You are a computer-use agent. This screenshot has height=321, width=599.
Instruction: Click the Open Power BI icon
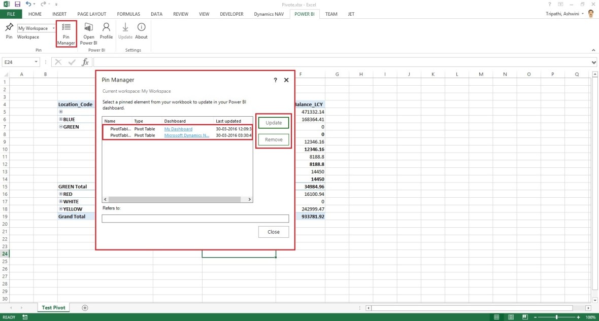coord(88,32)
